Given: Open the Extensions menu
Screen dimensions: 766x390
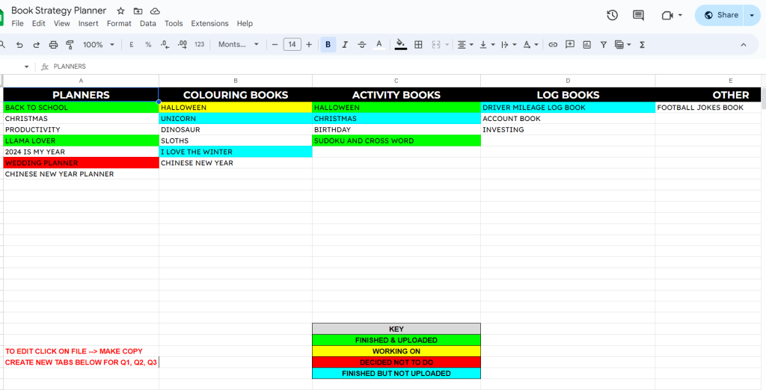Looking at the screenshot, I should click(x=209, y=23).
